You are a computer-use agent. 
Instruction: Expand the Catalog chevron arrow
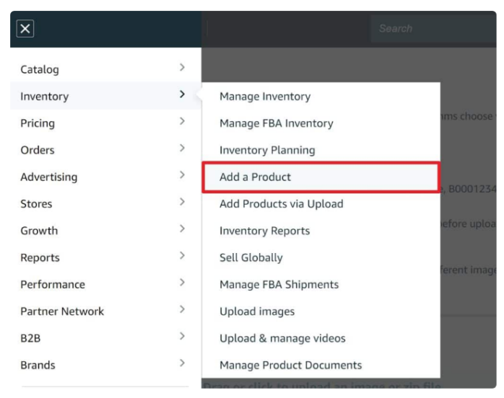click(182, 67)
